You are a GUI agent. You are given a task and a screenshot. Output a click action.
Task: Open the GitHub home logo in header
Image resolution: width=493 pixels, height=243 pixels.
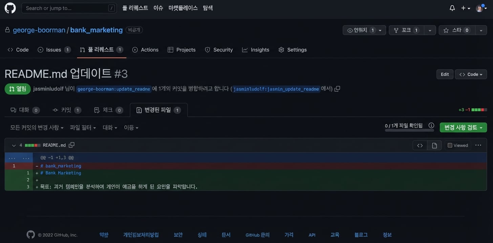[10, 8]
